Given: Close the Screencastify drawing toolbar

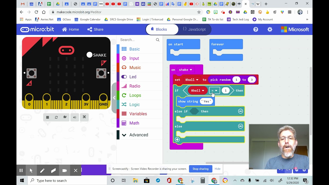Looking at the screenshot, I should (x=76, y=170).
